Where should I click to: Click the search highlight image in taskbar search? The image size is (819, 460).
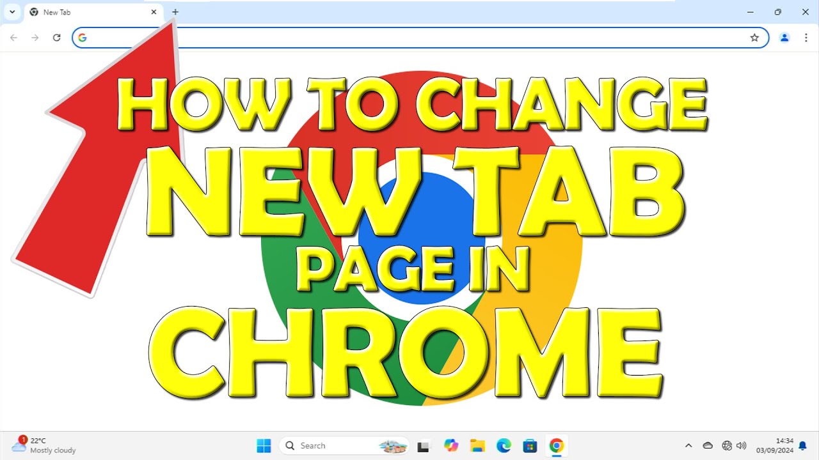[x=393, y=446]
